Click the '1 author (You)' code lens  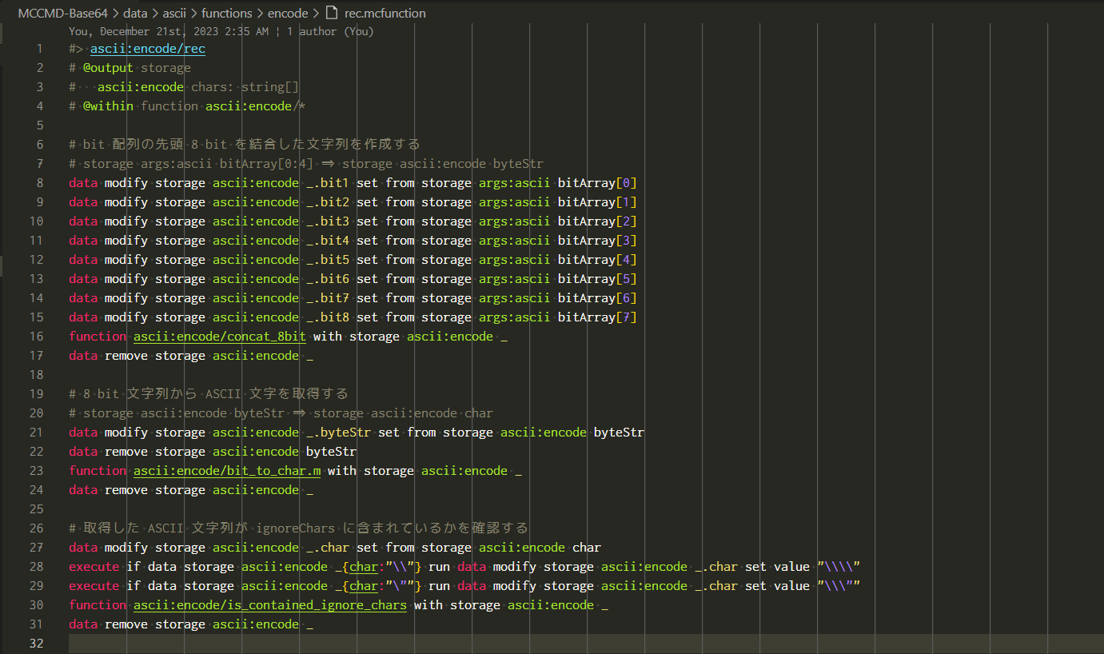point(330,32)
